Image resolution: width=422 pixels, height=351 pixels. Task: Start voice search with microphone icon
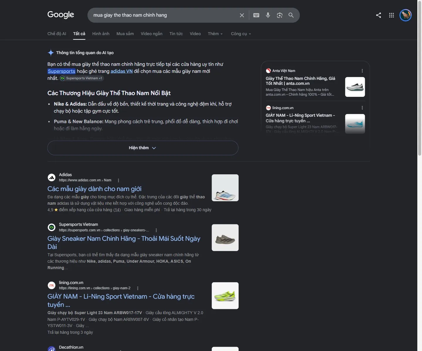pos(268,15)
